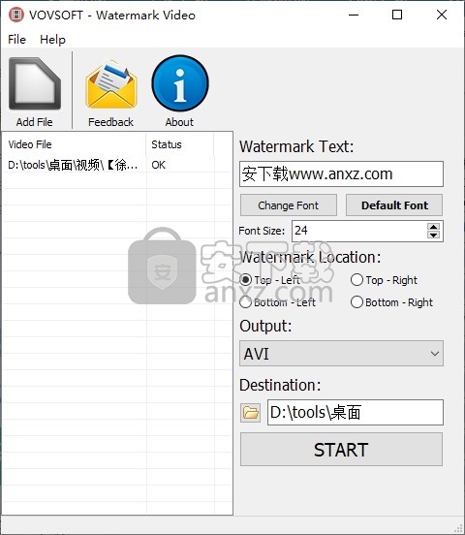Open the About info icon
This screenshot has width=465, height=535.
coord(180,83)
